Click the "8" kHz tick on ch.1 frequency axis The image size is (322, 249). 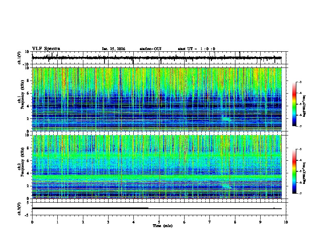28,81
